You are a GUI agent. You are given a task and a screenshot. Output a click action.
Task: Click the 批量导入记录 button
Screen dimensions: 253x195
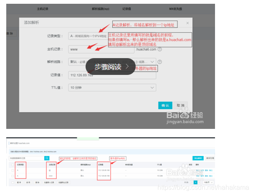pyautogui.click(x=49, y=182)
